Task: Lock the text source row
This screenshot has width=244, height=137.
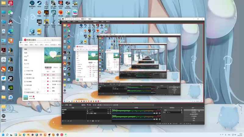Action: pos(110,111)
